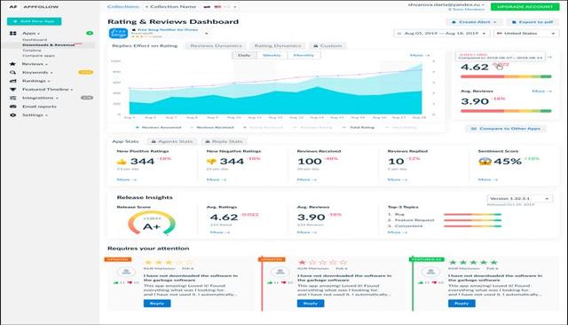The width and height of the screenshot is (568, 325).
Task: Switch to Reviews Dynamics tab
Action: click(216, 46)
